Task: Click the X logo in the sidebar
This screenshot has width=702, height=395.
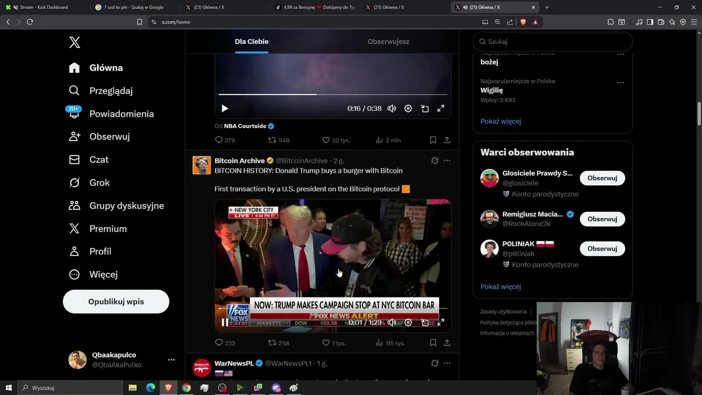Action: pos(75,42)
